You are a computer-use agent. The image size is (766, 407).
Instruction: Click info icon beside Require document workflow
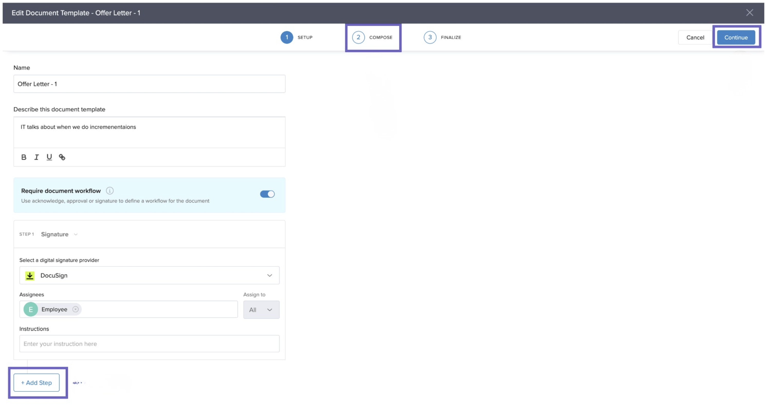(110, 191)
